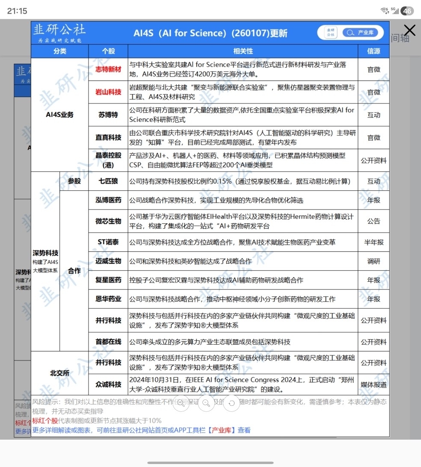
Task: Tap the stock name 七匹狼
Action: [108, 181]
